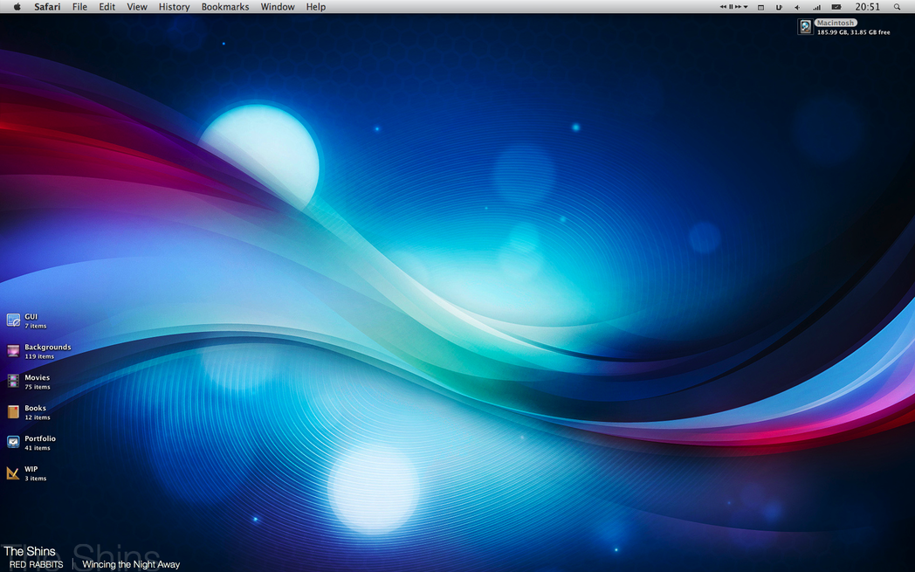Pause playback from menu bar control
The image size is (915, 572).
731,7
